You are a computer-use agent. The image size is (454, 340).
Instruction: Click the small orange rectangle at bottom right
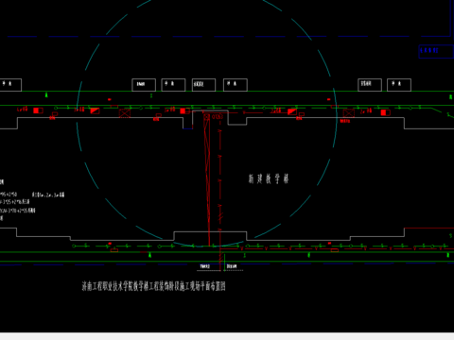click(x=335, y=250)
